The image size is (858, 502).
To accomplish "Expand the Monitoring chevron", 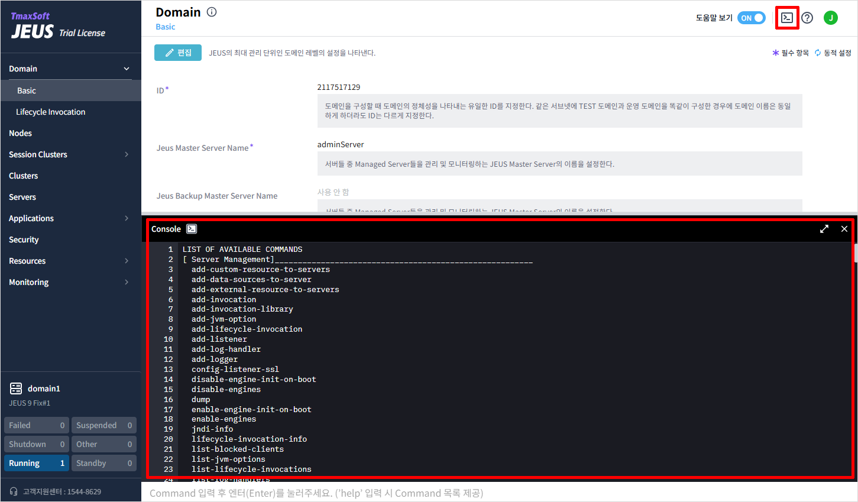I will tap(127, 282).
